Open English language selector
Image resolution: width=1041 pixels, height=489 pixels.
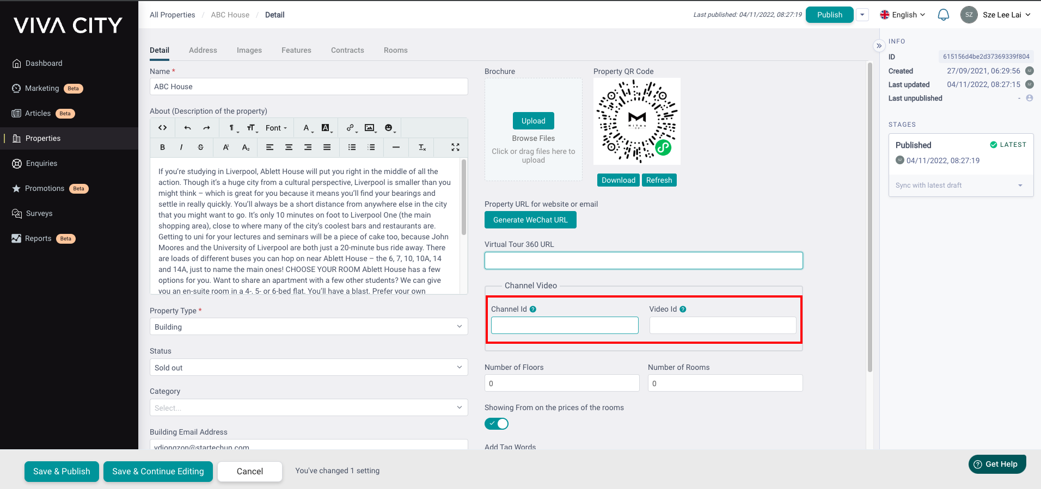[903, 15]
